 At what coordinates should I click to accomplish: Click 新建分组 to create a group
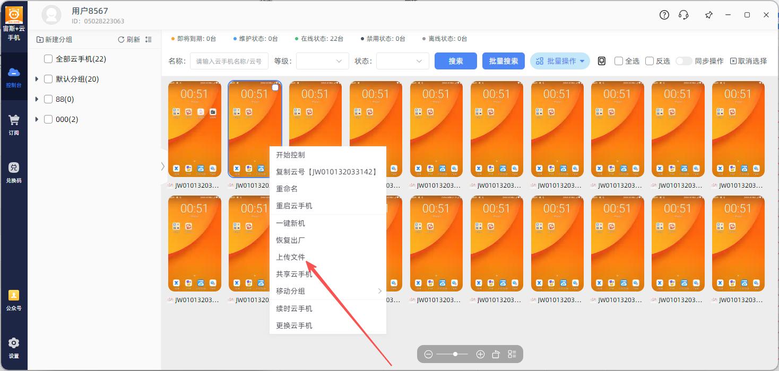point(54,40)
